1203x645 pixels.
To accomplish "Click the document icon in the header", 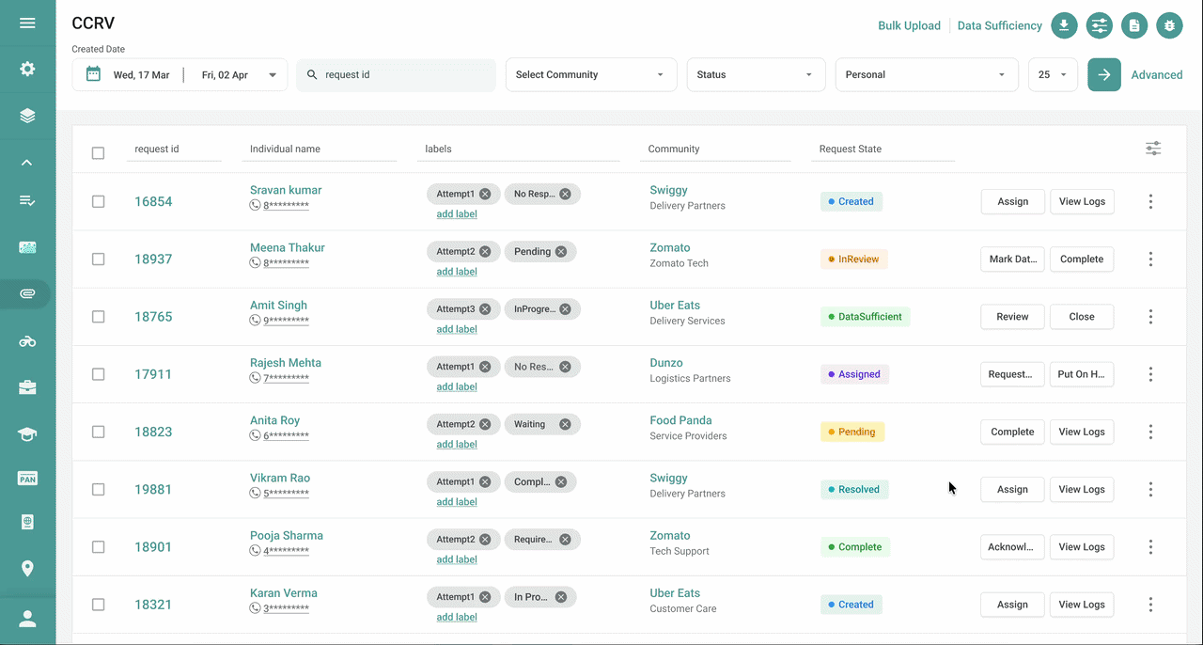I will pyautogui.click(x=1134, y=25).
